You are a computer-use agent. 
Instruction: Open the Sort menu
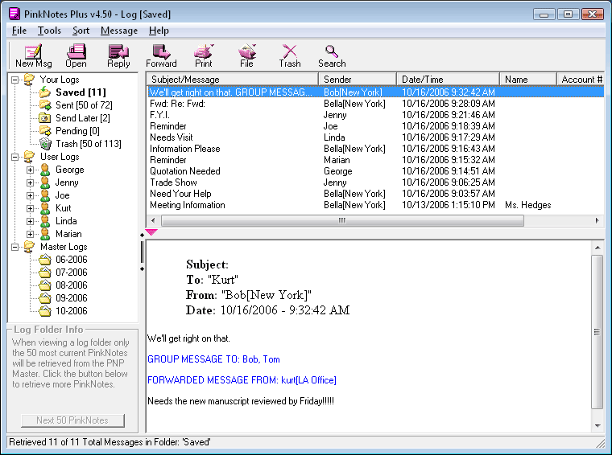81,31
